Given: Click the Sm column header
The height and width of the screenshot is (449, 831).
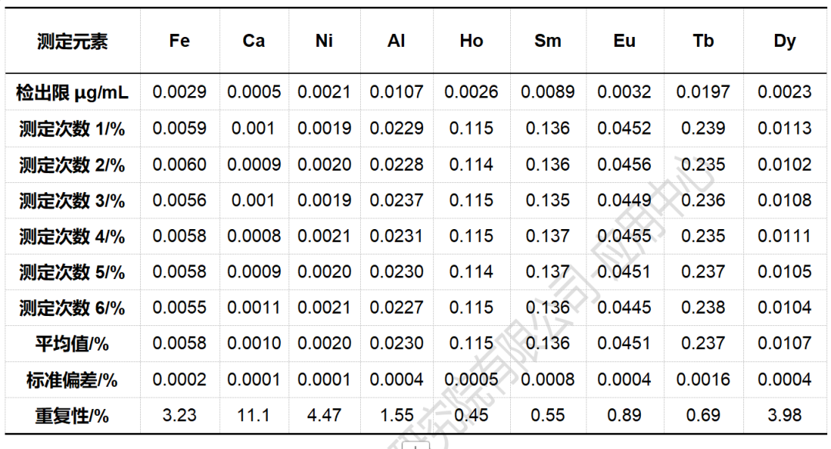Looking at the screenshot, I should point(547,42).
